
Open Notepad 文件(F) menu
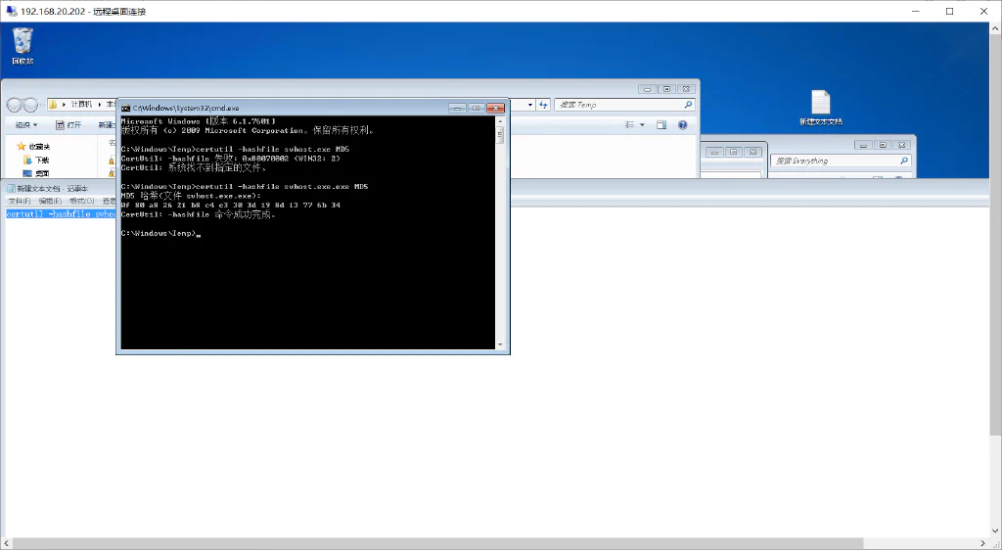click(x=20, y=201)
